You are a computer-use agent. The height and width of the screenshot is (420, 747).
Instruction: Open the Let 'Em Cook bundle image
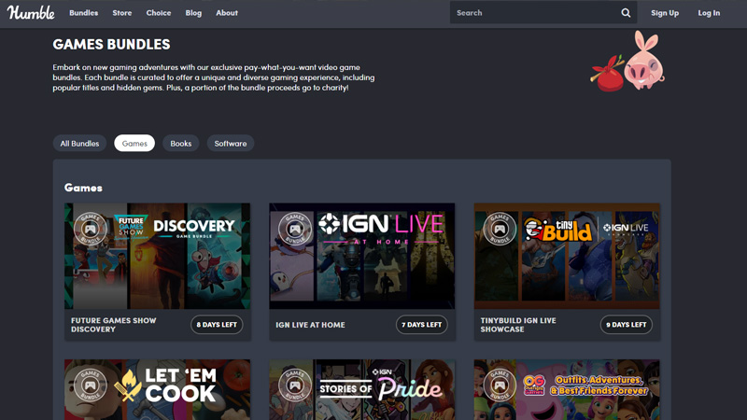pyautogui.click(x=157, y=389)
